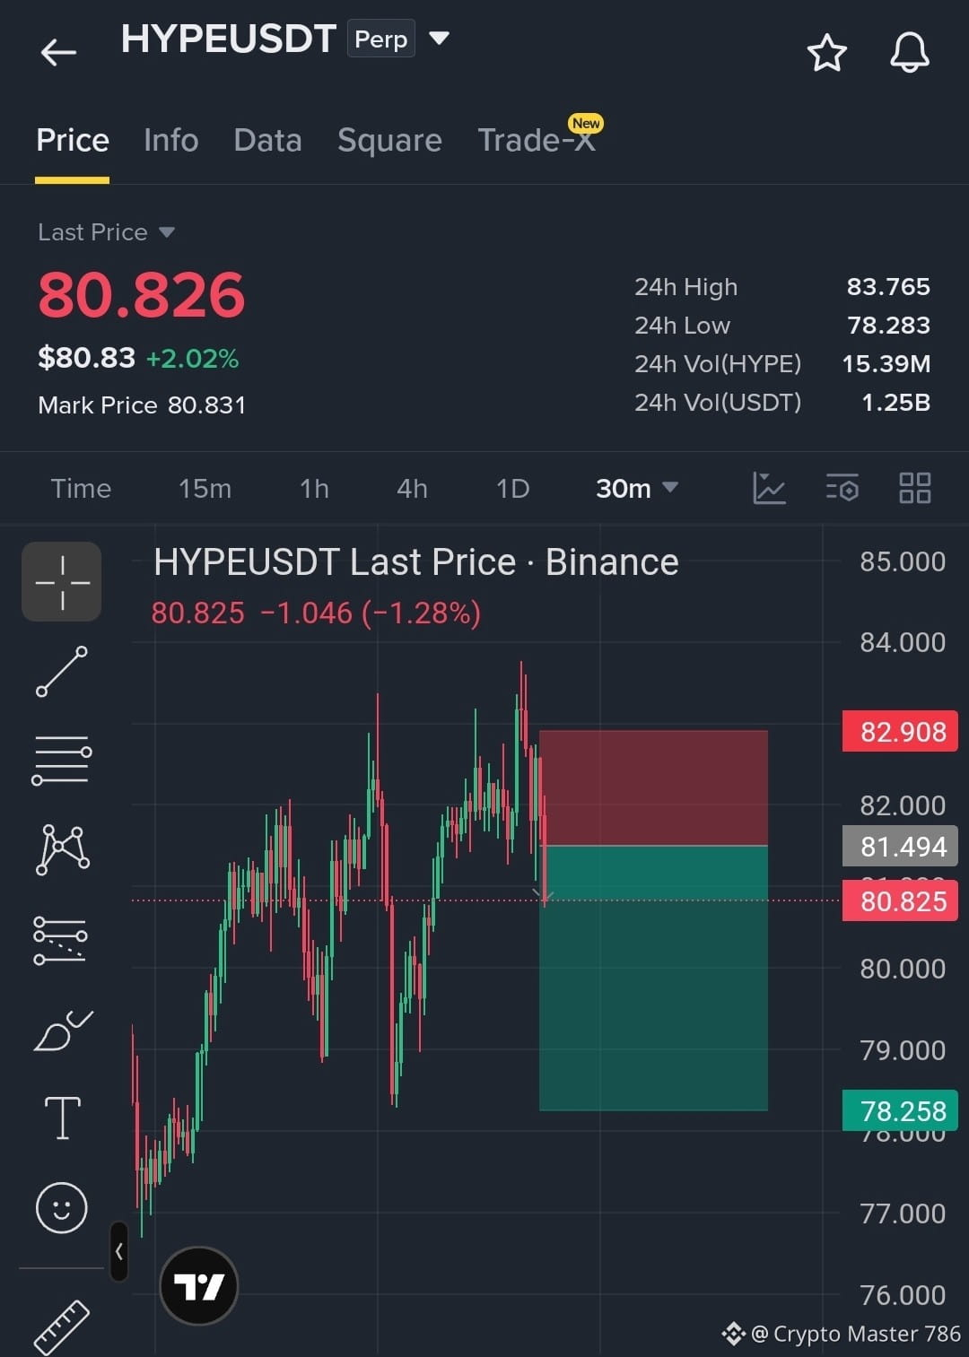This screenshot has width=969, height=1357.
Task: Click the 82.908 stop price label
Action: pyautogui.click(x=900, y=732)
